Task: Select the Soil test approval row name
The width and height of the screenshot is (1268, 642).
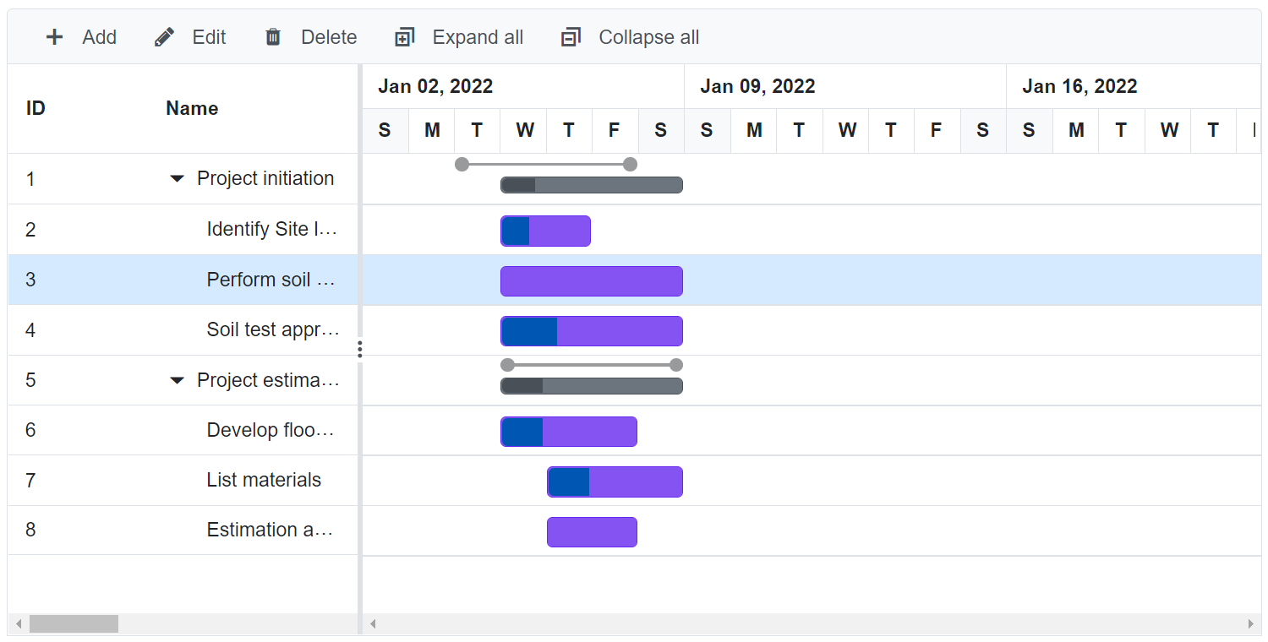Action: 273,329
